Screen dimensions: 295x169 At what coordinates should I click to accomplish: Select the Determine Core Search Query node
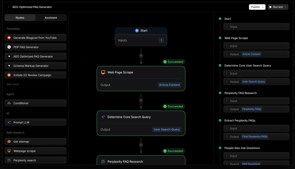click(141, 117)
